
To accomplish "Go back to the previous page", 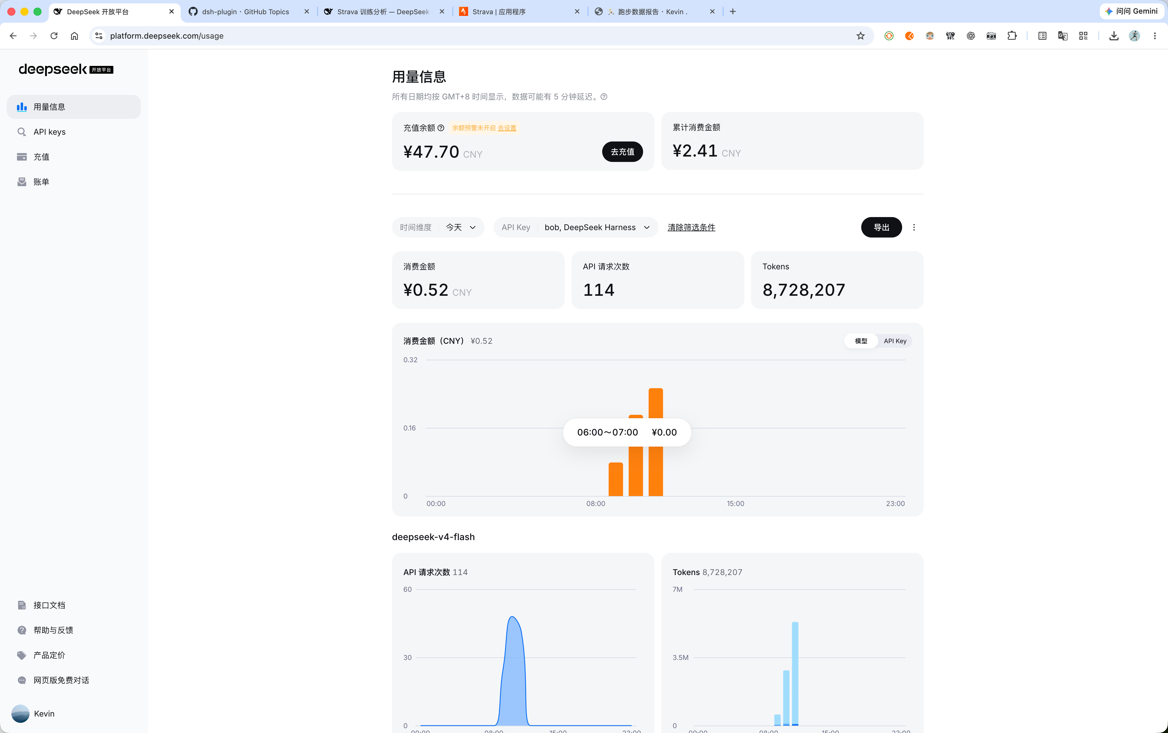I will click(x=13, y=36).
